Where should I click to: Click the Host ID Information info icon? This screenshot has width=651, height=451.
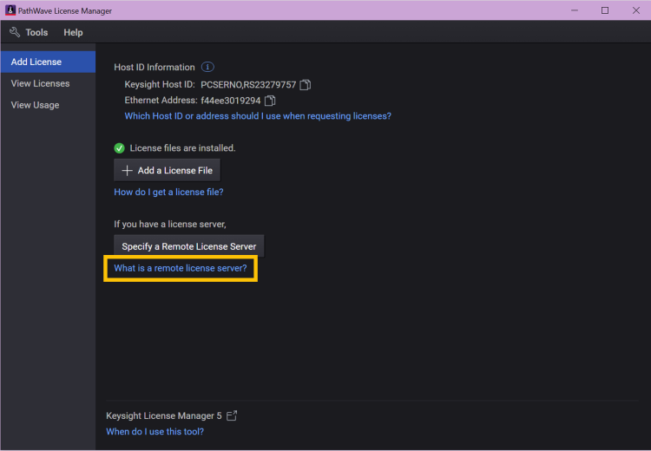207,67
